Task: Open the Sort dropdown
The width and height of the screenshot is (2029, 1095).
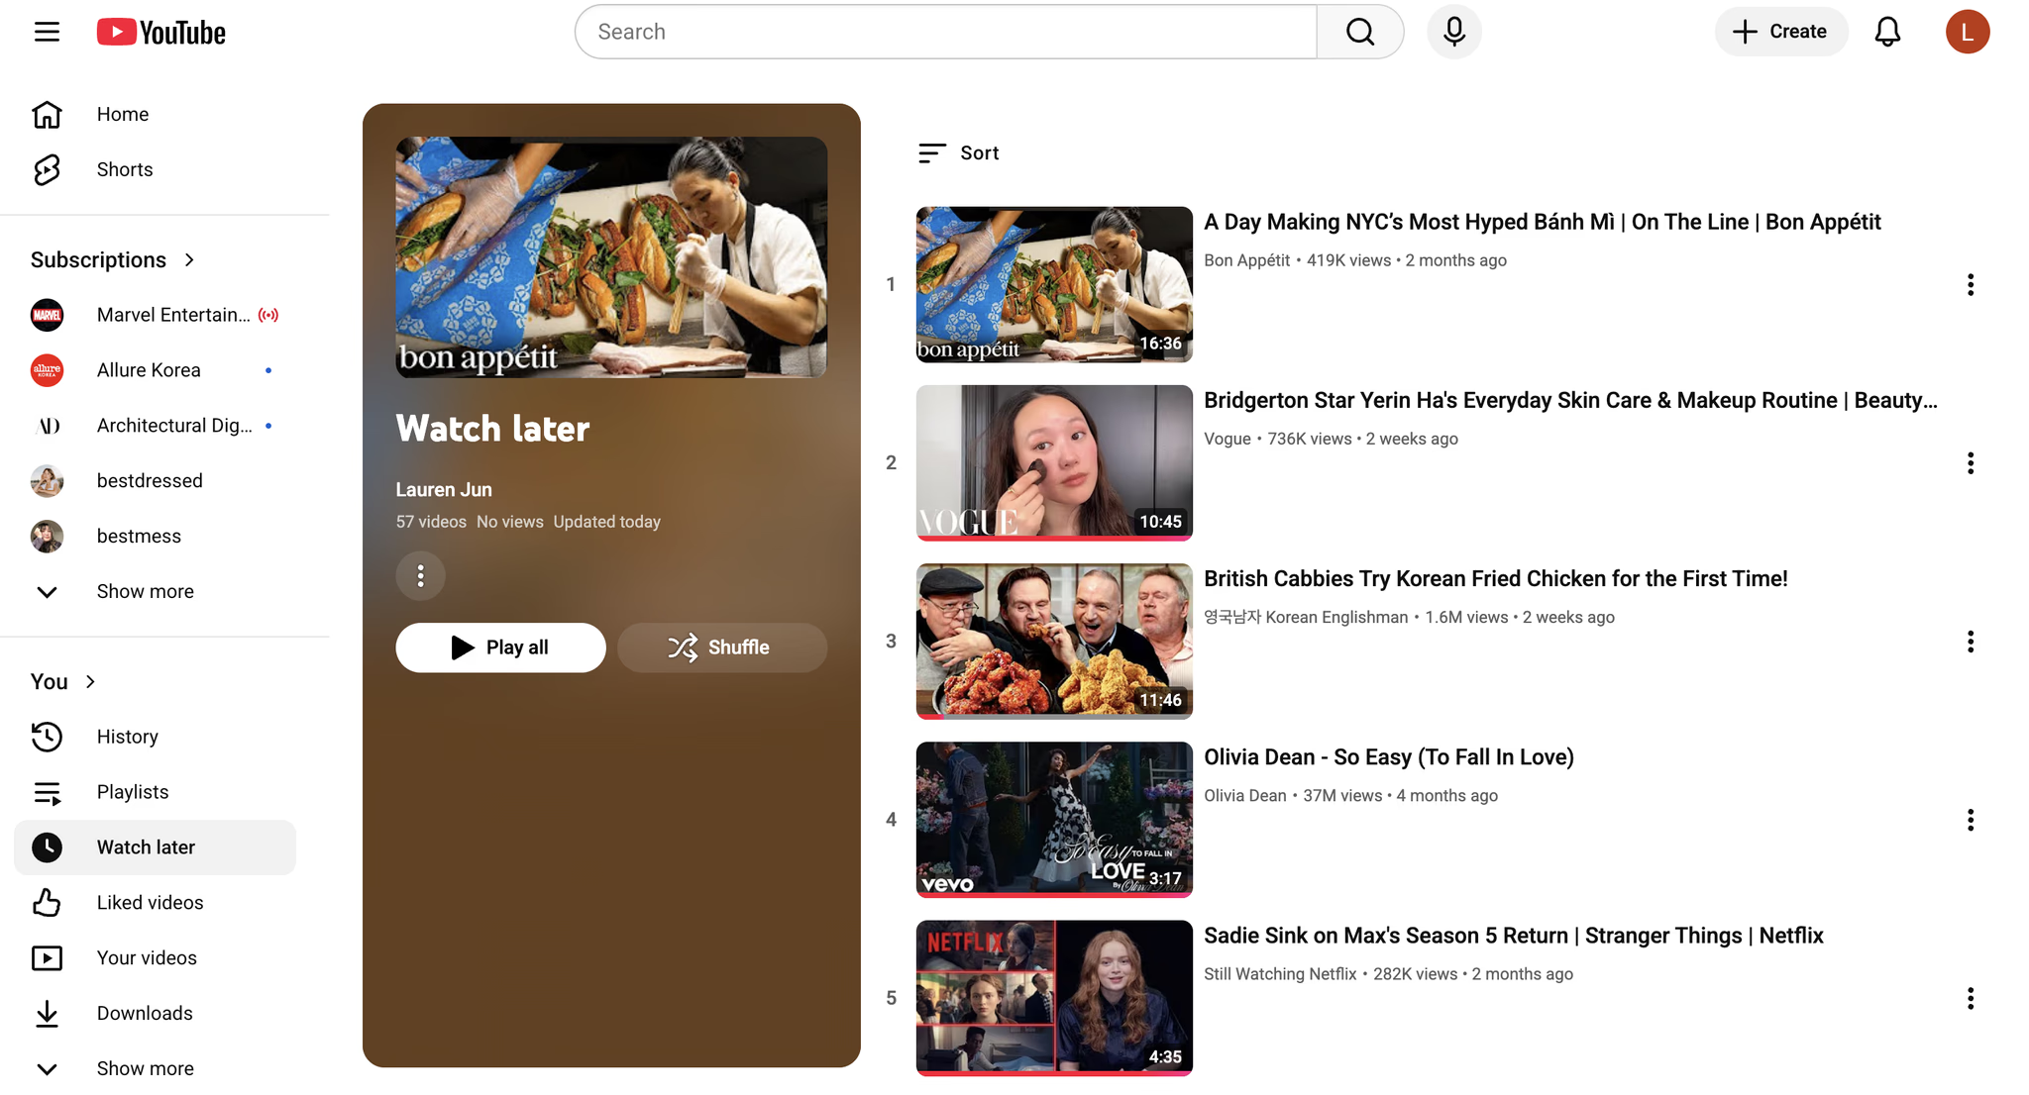Action: coord(958,153)
